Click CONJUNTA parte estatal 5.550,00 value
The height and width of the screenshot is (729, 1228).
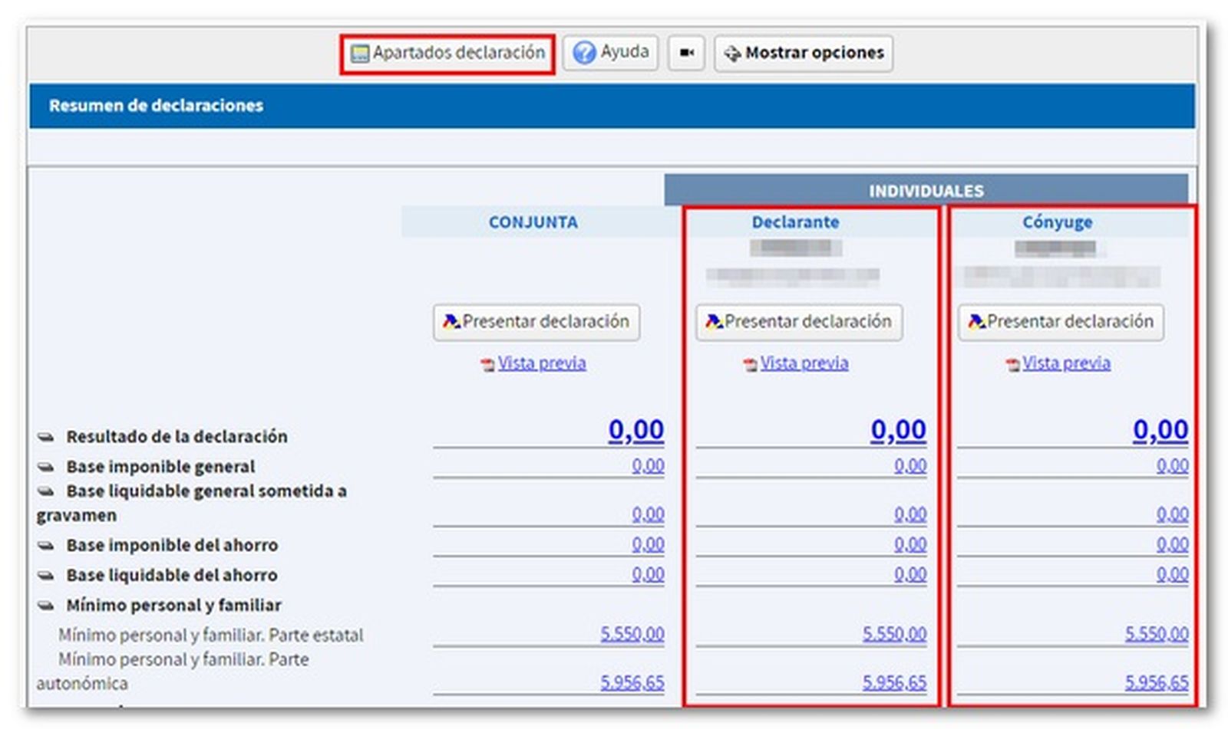point(632,634)
